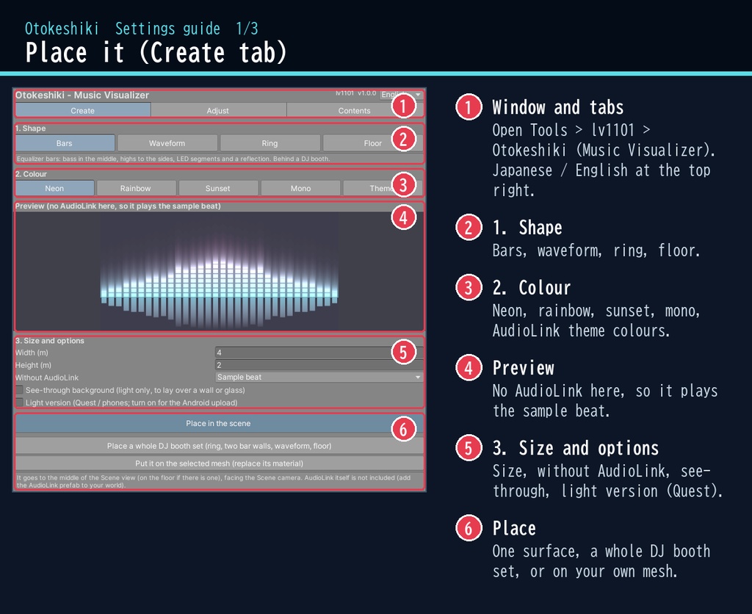Click the 'Height (m)' label
Image resolution: width=752 pixels, height=614 pixels.
(33, 365)
